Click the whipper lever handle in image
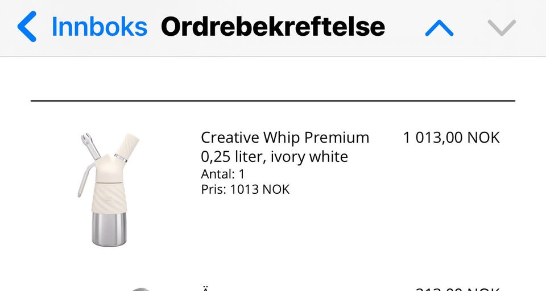This screenshot has width=546, height=291. click(85, 180)
